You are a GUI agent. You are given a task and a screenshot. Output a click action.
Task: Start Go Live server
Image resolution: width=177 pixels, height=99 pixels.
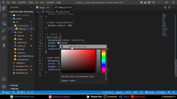(x=150, y=92)
